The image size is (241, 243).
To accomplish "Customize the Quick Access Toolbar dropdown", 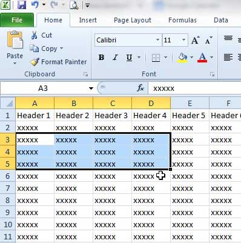I will (x=87, y=5).
